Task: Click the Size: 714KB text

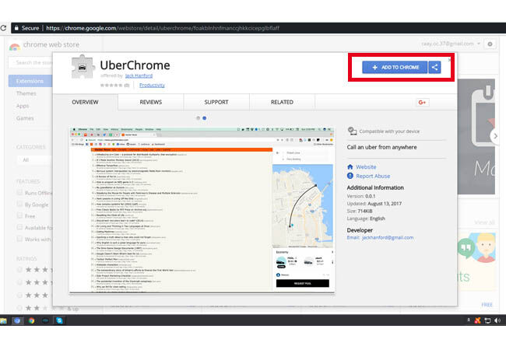Action: point(360,211)
